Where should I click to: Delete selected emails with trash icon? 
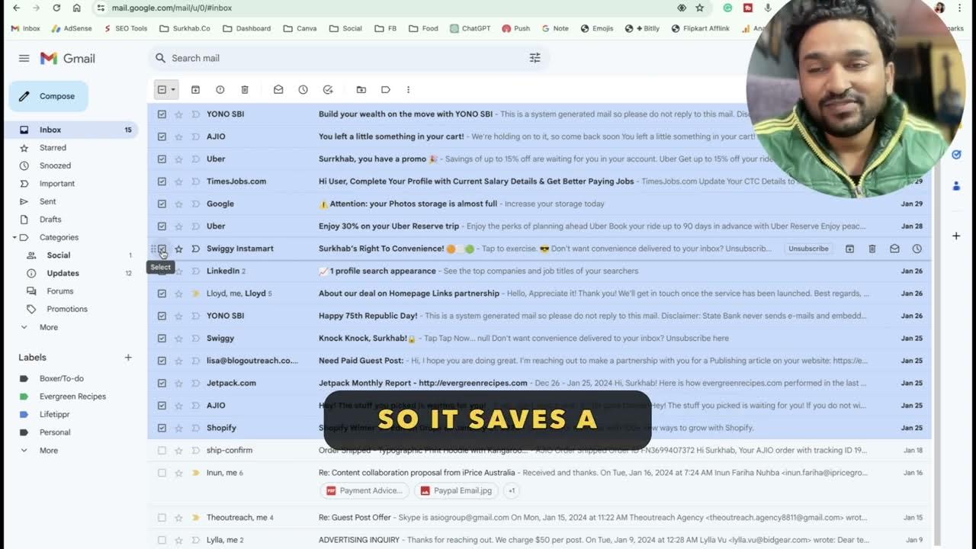click(x=245, y=90)
